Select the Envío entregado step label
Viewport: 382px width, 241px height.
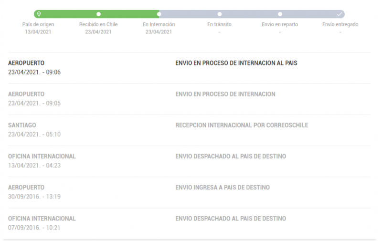tap(340, 24)
